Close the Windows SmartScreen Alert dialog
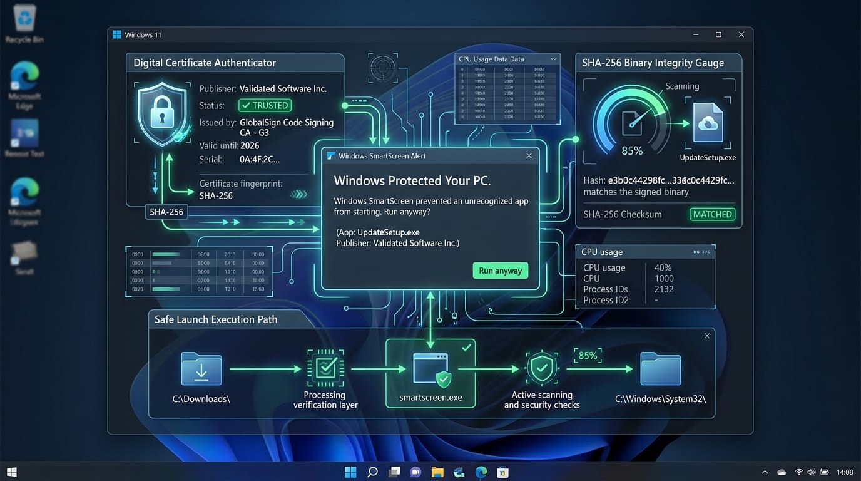Screen dimensions: 861x481 (529, 156)
